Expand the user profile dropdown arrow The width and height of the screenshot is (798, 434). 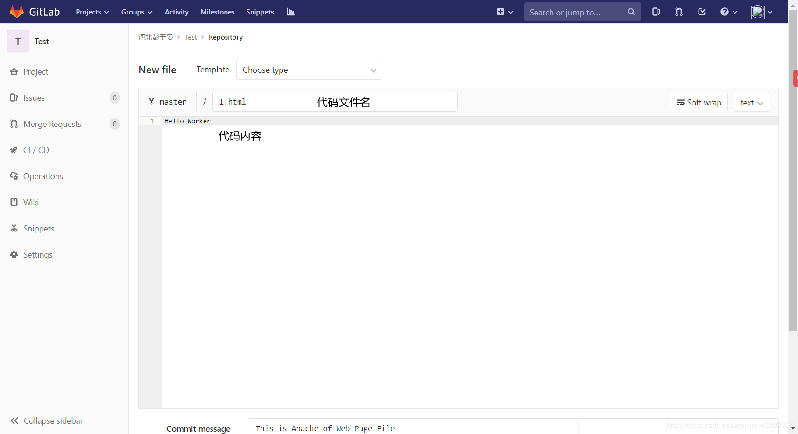[x=770, y=12]
